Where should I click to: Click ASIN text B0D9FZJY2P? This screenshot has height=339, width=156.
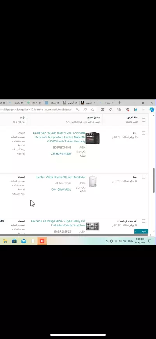[x=63, y=183]
